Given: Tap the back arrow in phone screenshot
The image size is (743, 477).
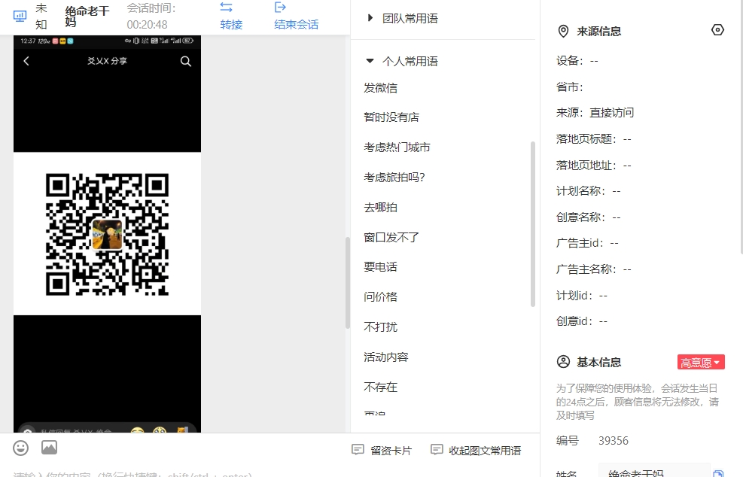Looking at the screenshot, I should coord(26,61).
